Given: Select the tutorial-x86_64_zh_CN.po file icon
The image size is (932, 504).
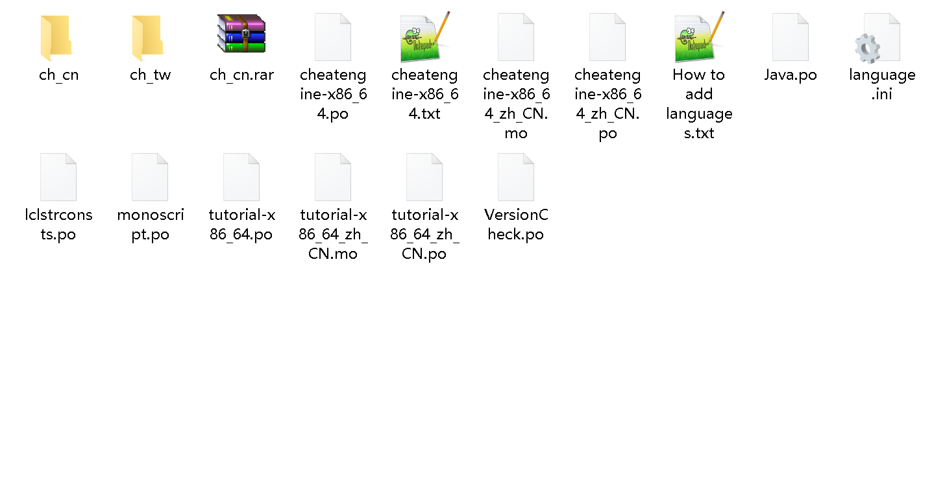Looking at the screenshot, I should tap(424, 177).
